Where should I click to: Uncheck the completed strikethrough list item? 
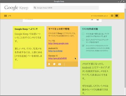pos(83,46)
